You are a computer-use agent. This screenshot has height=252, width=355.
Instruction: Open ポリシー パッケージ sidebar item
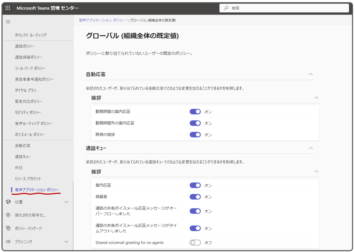click(28, 228)
